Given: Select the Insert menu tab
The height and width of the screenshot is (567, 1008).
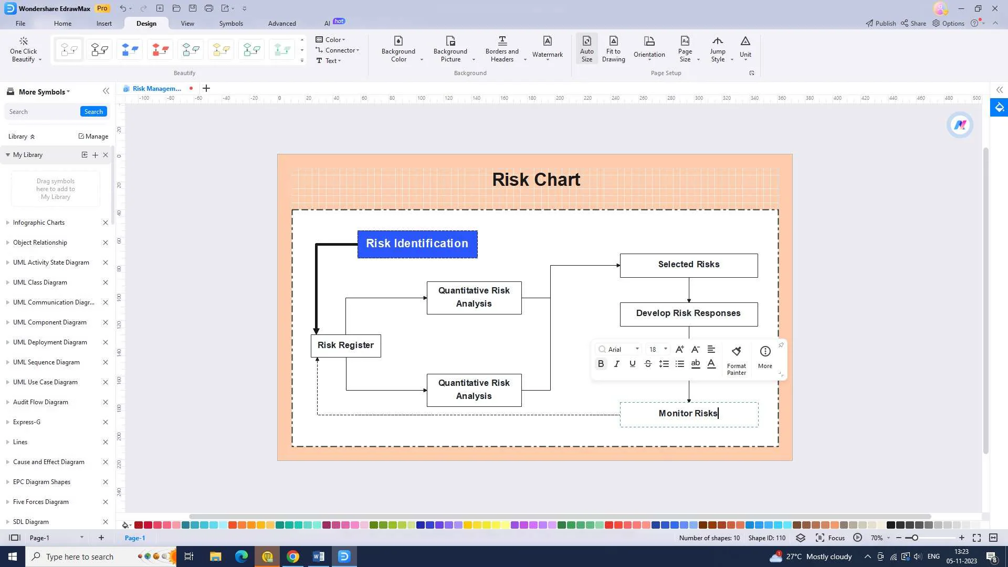Looking at the screenshot, I should [x=104, y=23].
